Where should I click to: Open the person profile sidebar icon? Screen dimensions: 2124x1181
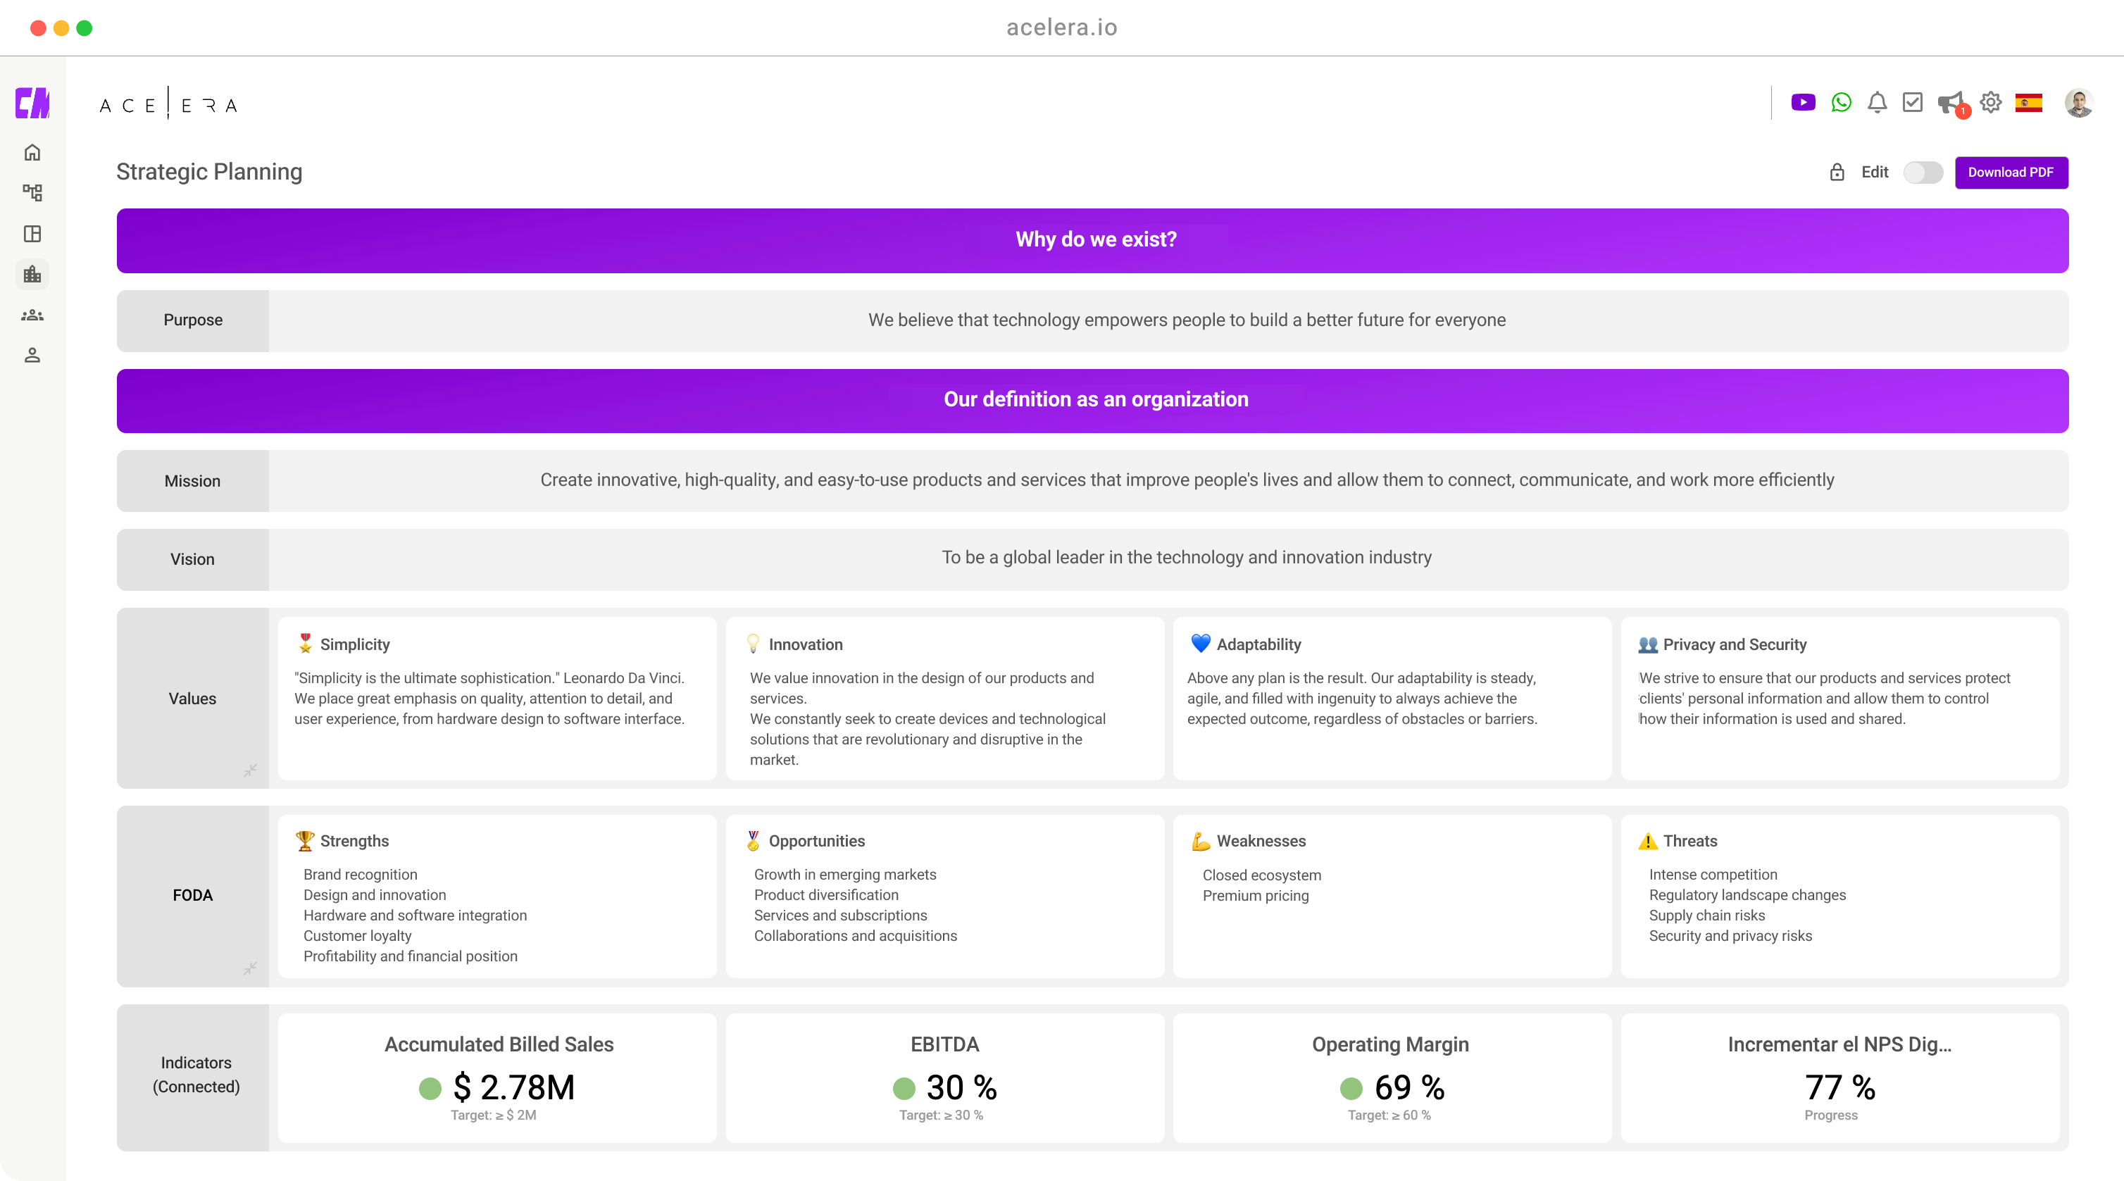point(32,356)
